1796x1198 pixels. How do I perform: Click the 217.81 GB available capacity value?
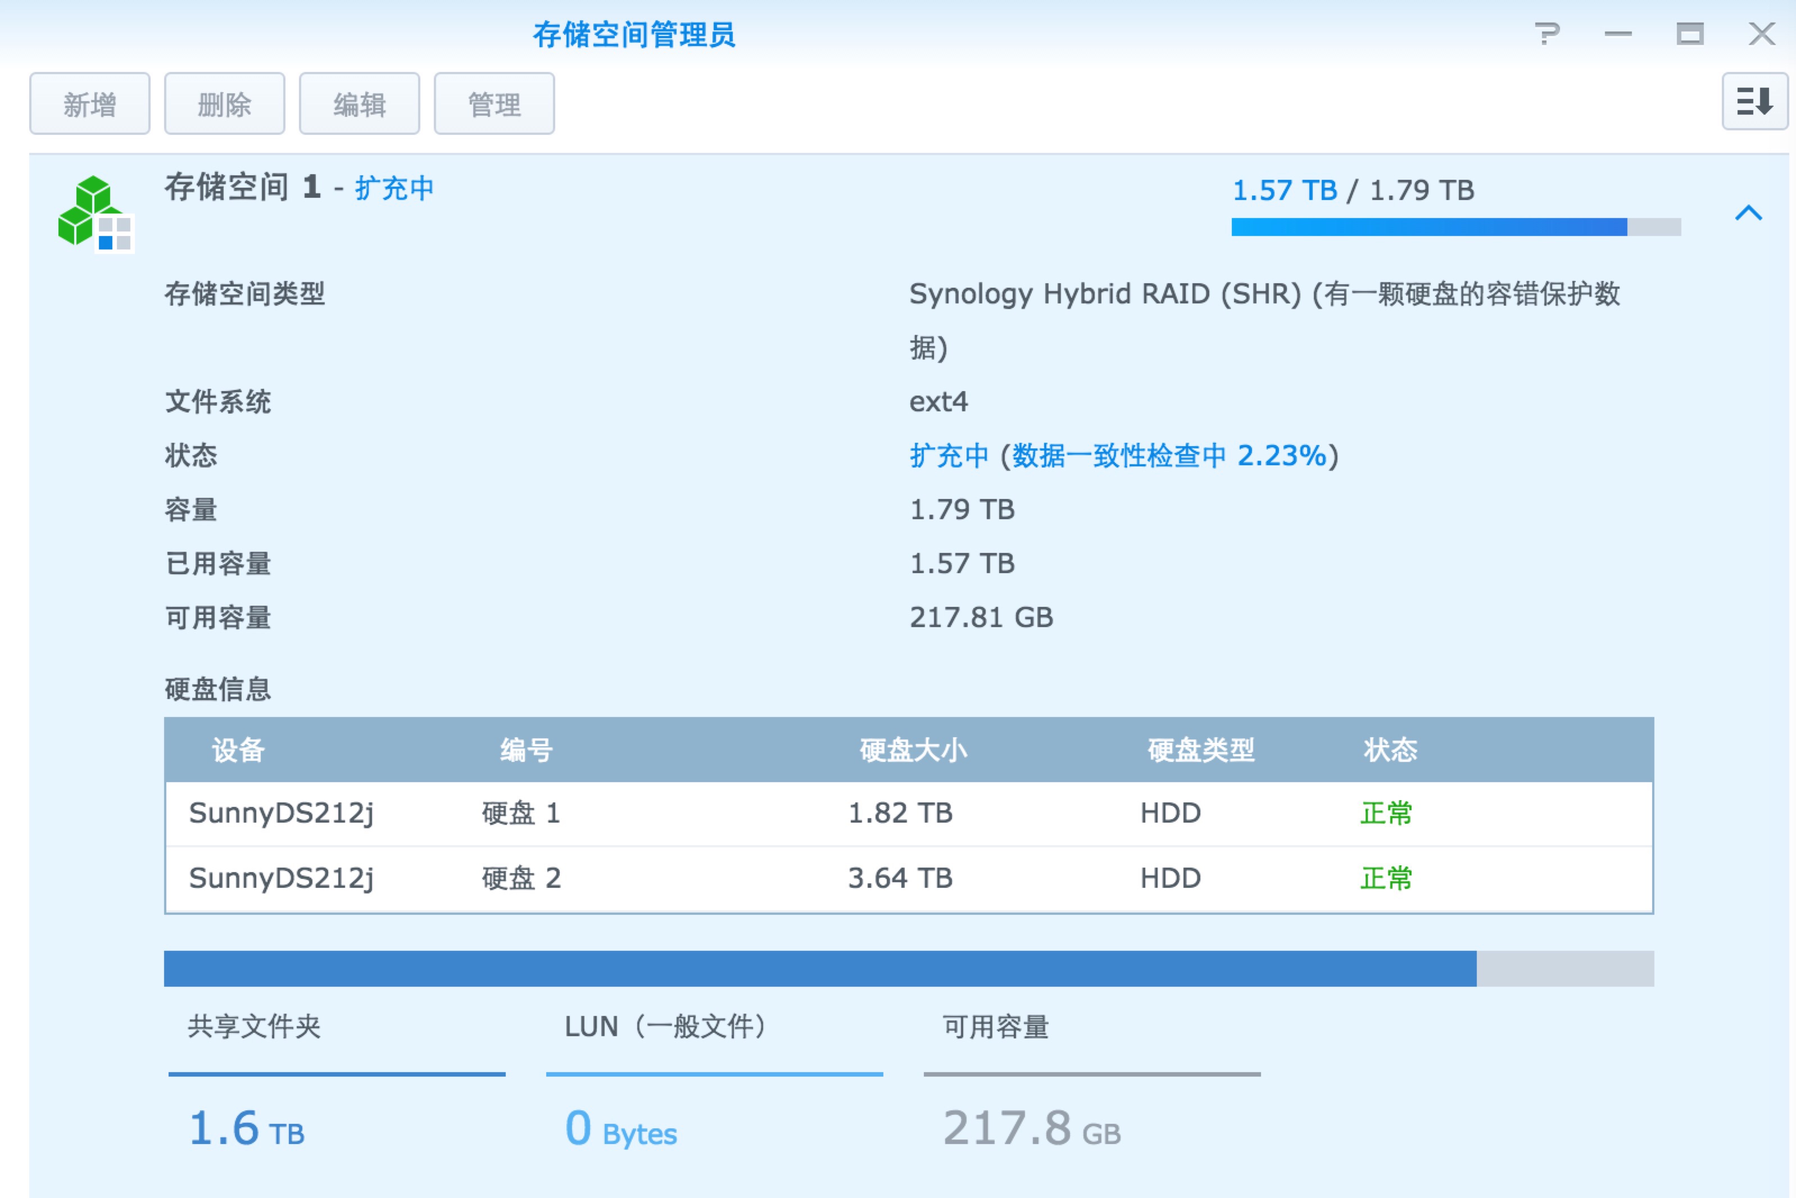pyautogui.click(x=982, y=618)
